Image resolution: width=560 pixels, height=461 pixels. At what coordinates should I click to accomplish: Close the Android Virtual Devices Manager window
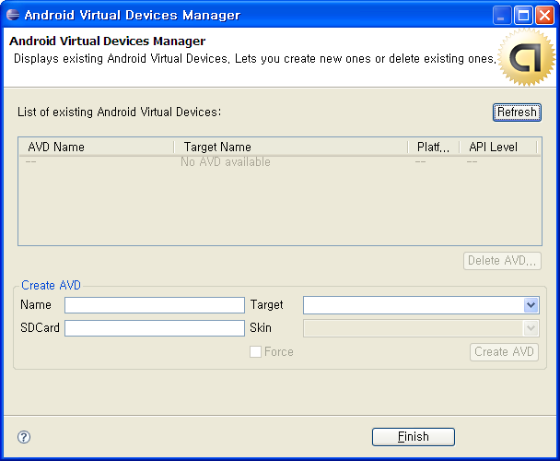(x=544, y=16)
